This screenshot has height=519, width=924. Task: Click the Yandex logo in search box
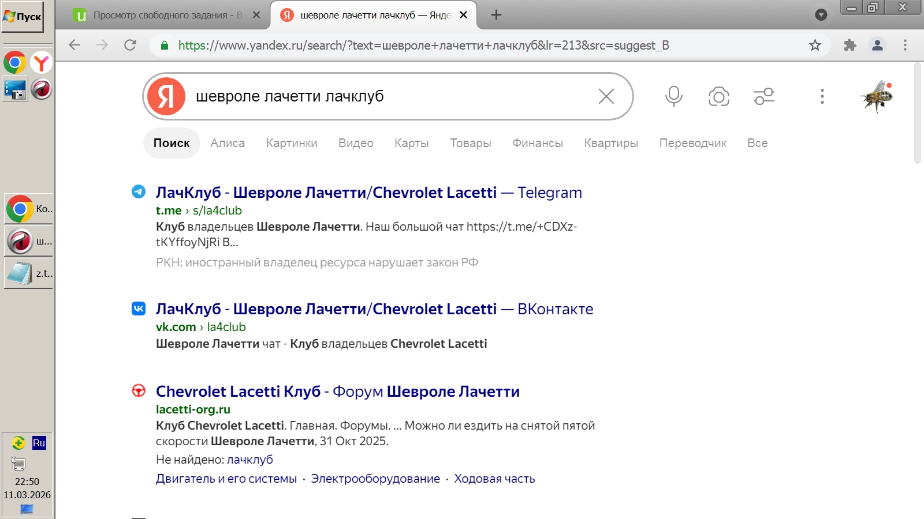166,96
